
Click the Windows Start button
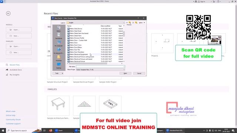pyautogui.click(x=3, y=130)
